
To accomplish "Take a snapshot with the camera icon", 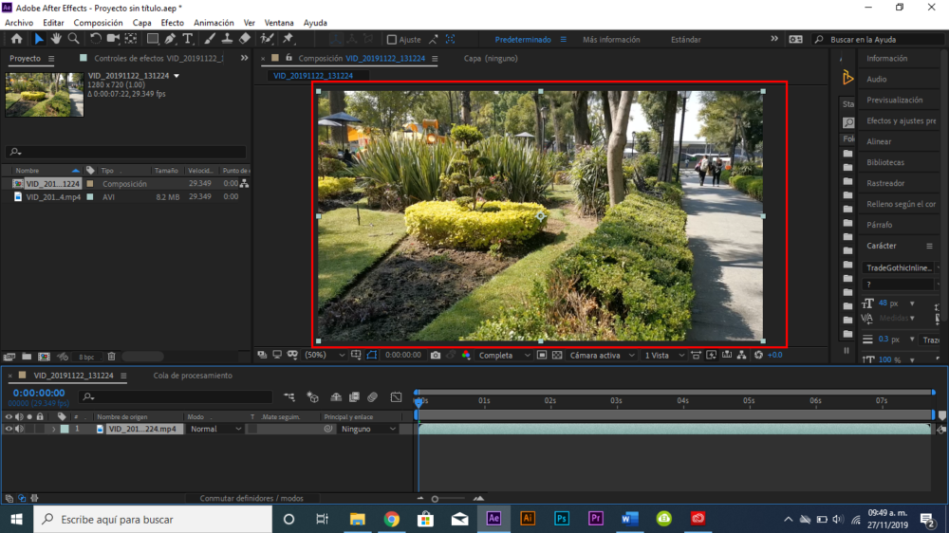I will pyautogui.click(x=435, y=355).
